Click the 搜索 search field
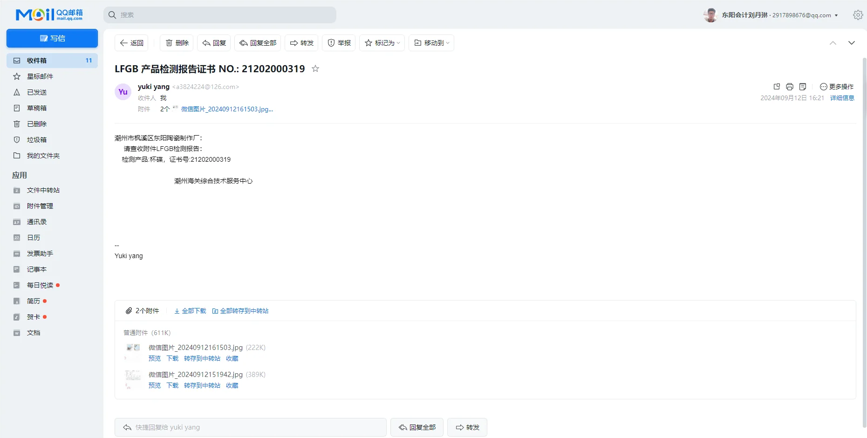The width and height of the screenshot is (867, 438). [220, 15]
